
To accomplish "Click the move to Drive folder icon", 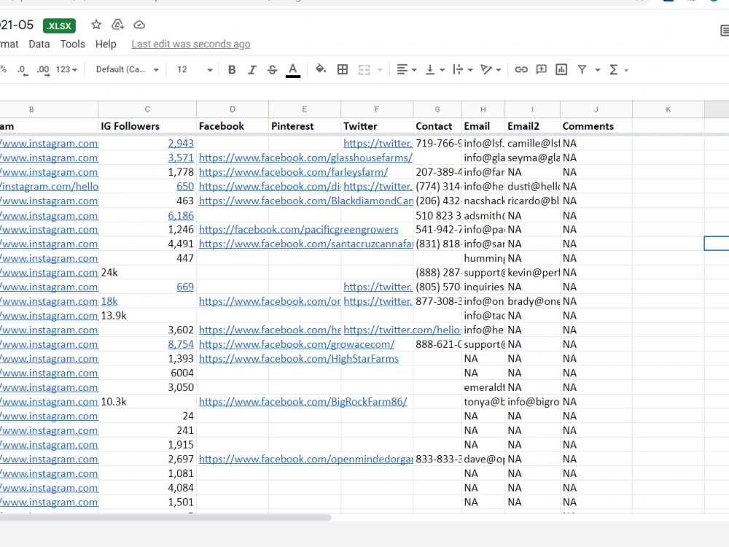I will [117, 25].
